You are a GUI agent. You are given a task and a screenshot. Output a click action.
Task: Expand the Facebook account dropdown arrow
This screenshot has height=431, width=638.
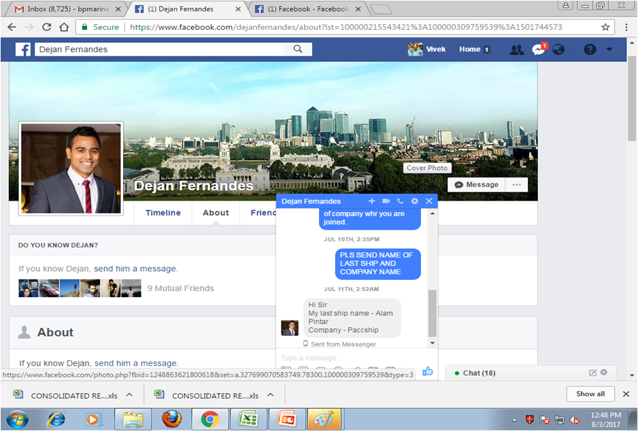(609, 50)
